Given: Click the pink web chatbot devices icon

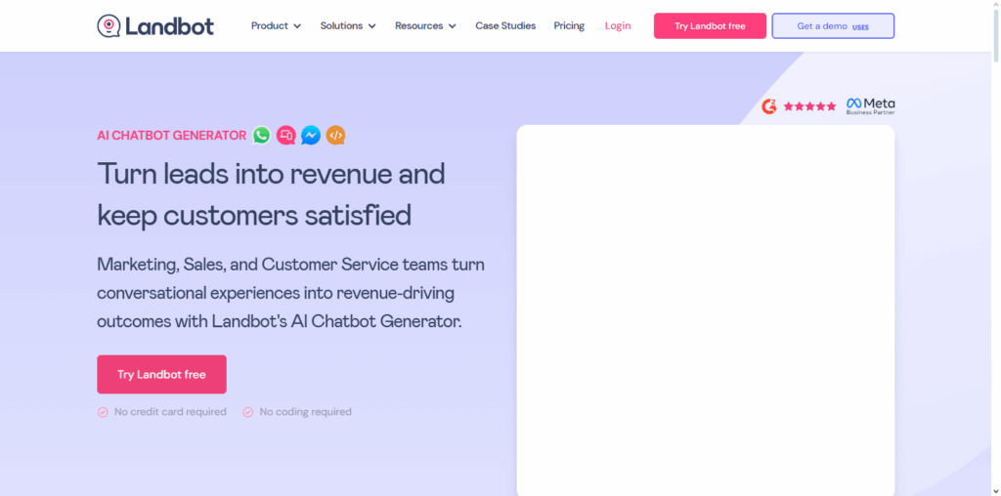Looking at the screenshot, I should [285, 136].
